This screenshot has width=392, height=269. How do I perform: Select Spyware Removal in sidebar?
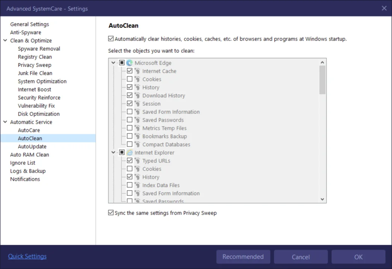(39, 49)
